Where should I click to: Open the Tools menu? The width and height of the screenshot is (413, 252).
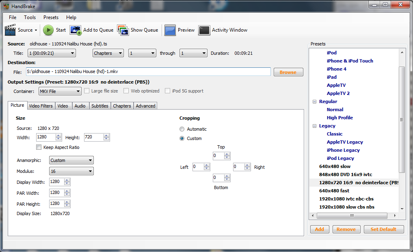30,17
